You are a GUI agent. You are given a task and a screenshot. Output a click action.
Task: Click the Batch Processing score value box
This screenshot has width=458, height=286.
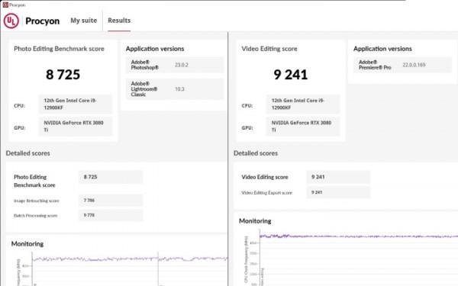pyautogui.click(x=111, y=215)
